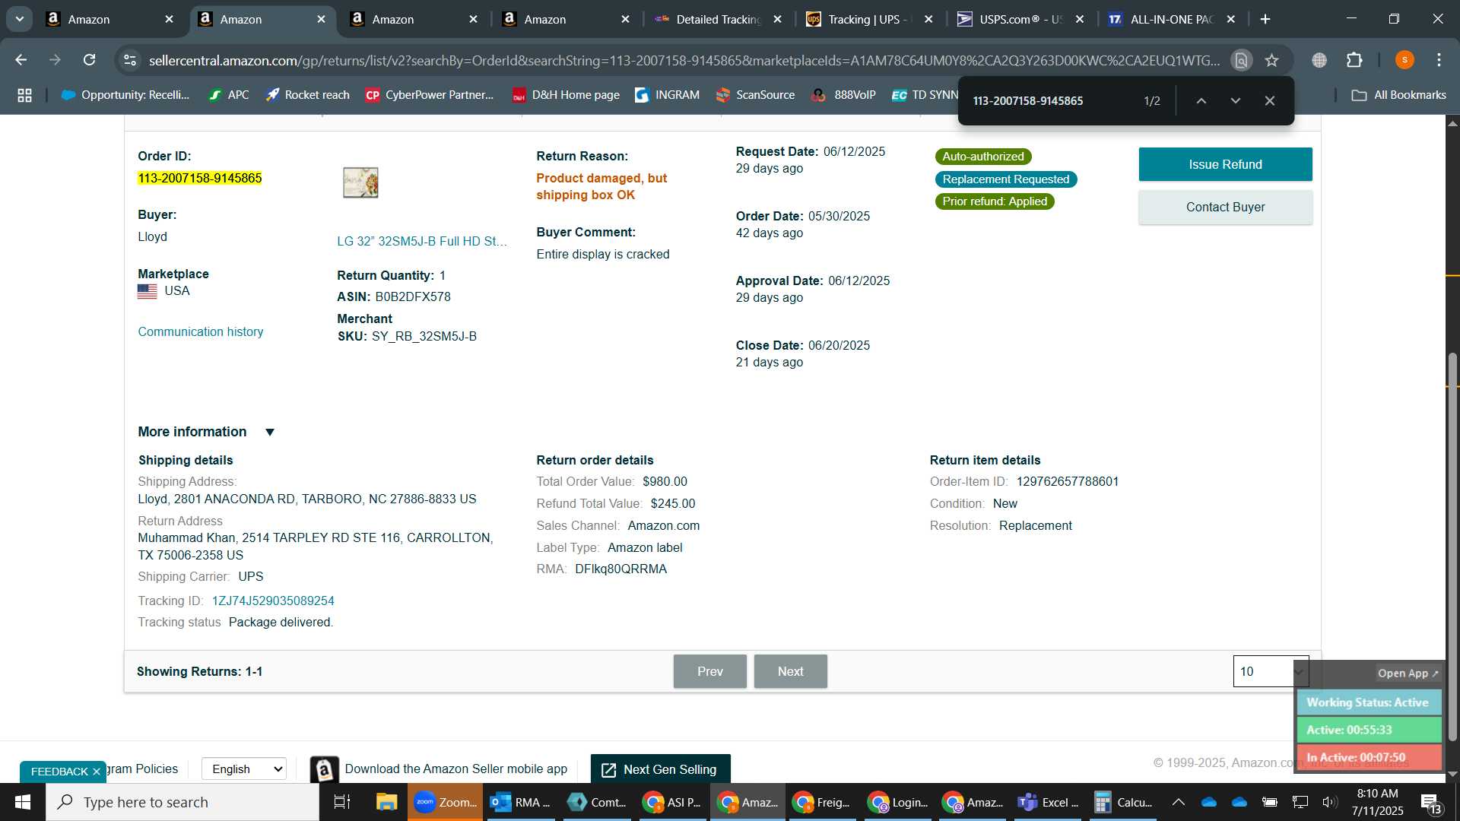Bookmark this page with the star icon
The image size is (1460, 821).
(x=1272, y=60)
